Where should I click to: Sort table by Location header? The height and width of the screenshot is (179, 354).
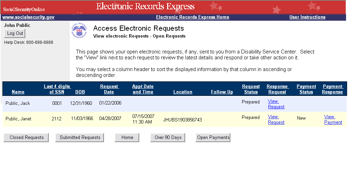183,92
